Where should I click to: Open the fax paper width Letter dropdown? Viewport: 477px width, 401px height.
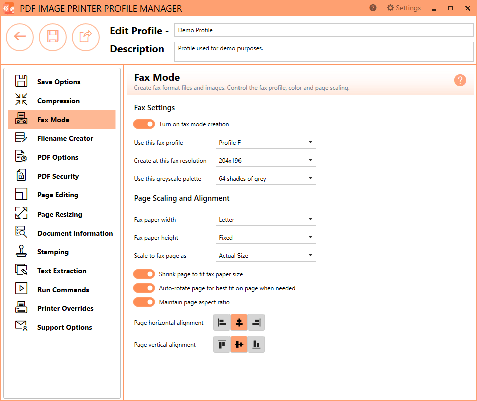coord(266,219)
